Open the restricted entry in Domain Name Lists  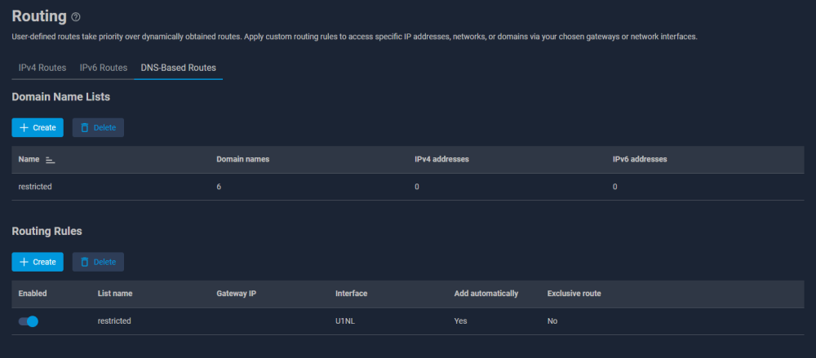(x=35, y=187)
